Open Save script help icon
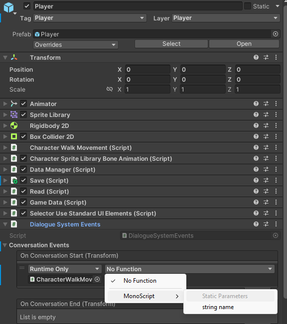Screen dimensions: 287x324 tap(256, 180)
